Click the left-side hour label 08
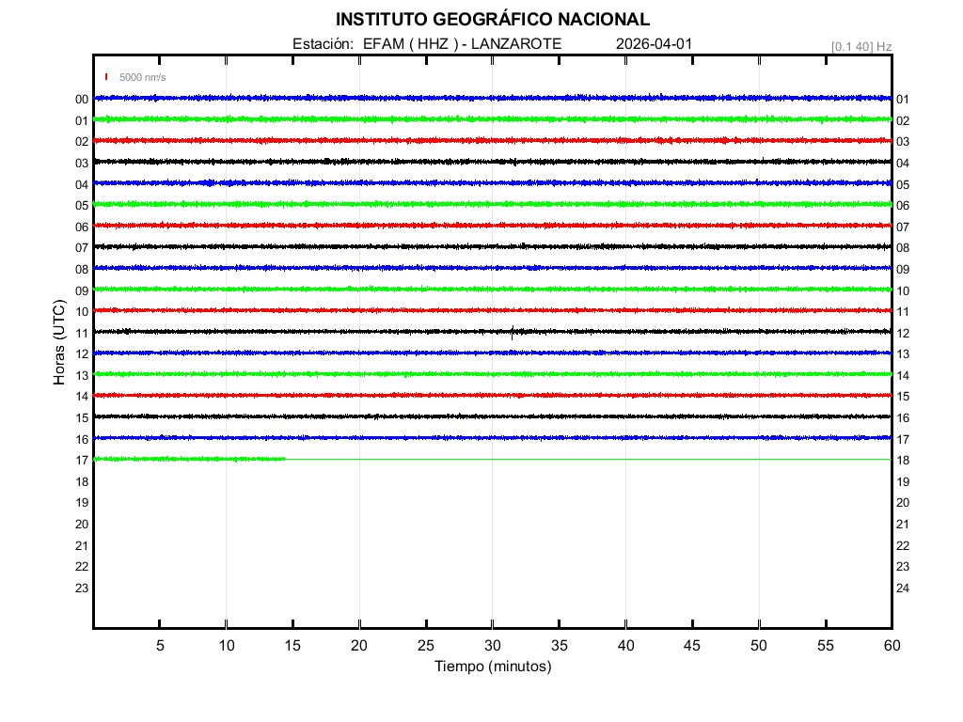963x722 pixels. (x=82, y=270)
